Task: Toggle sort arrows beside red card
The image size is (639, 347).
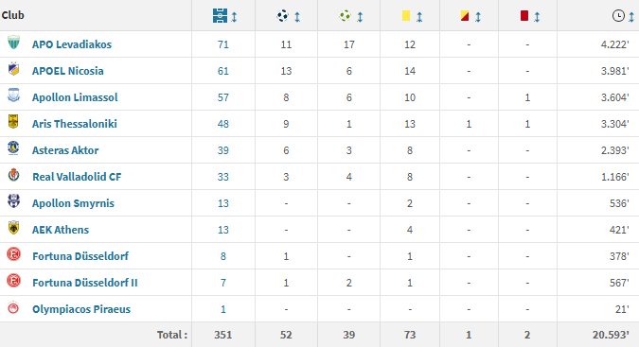Action: coord(537,17)
